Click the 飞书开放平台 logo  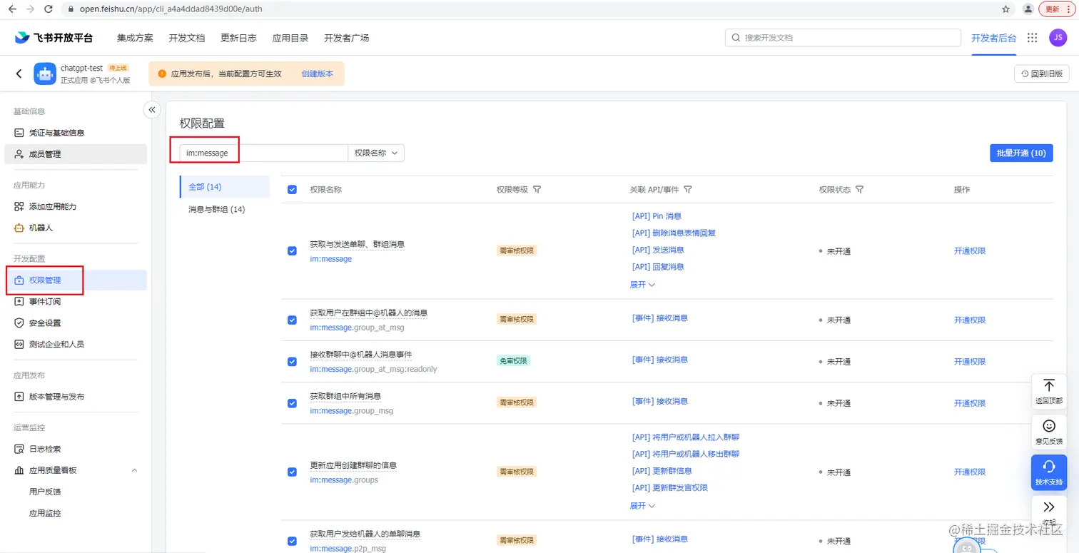[54, 38]
